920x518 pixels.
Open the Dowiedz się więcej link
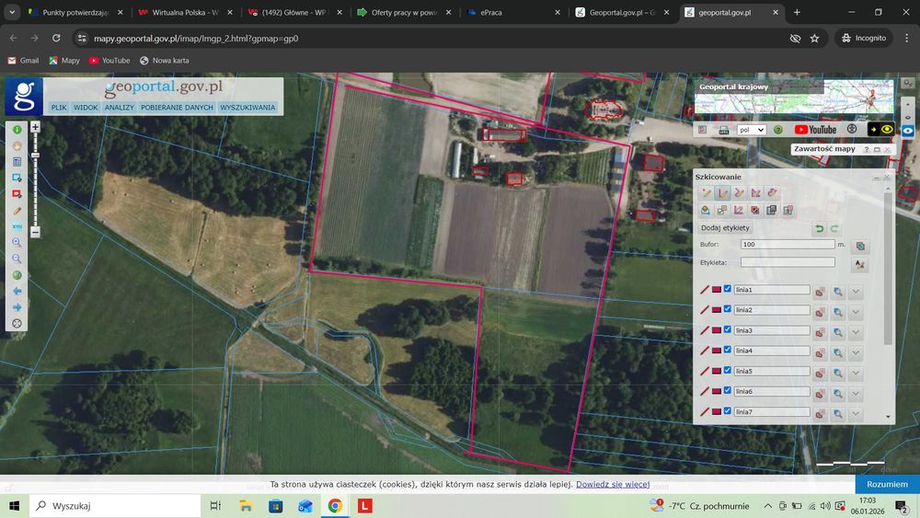click(x=613, y=484)
